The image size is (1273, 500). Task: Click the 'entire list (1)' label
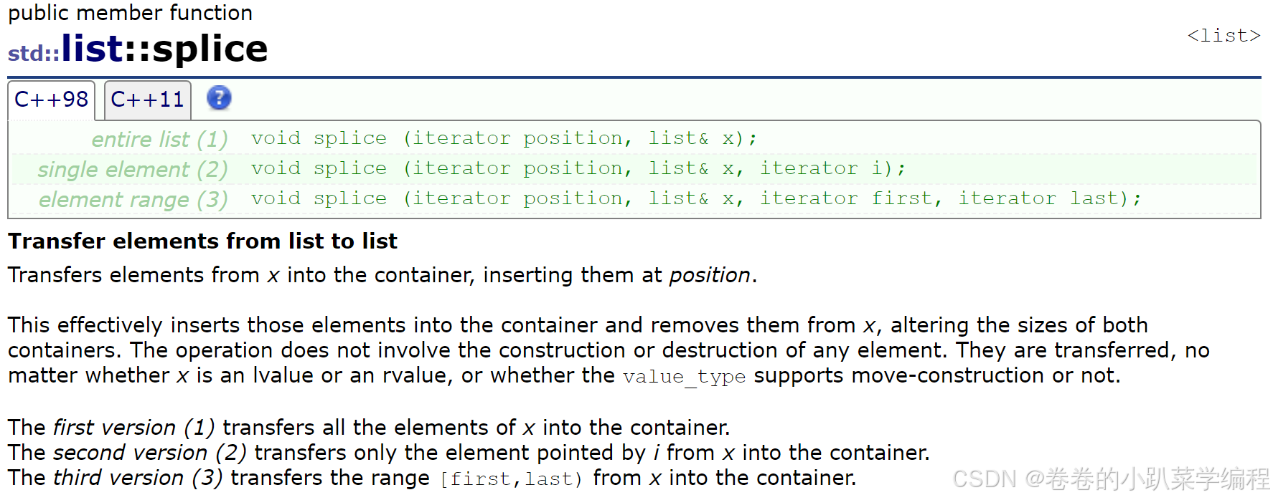point(159,139)
